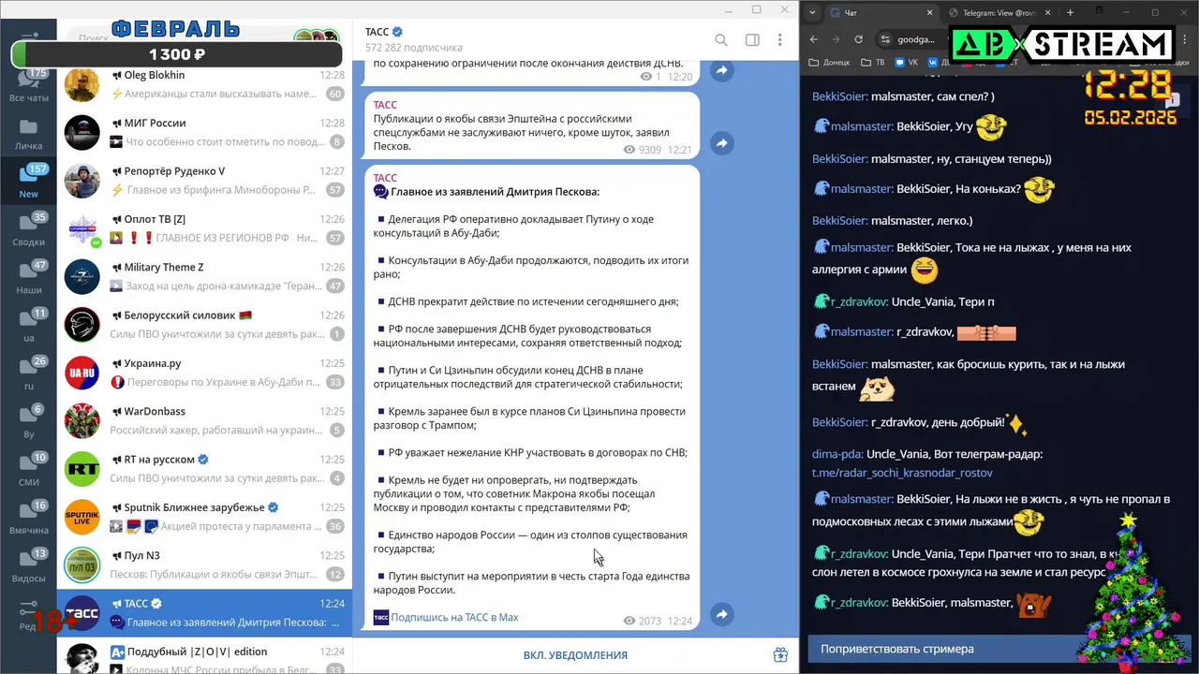Open the browser tab search dropdown
This screenshot has height=674, width=1199.
click(x=812, y=12)
